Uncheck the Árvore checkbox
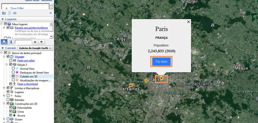This screenshot has height=123, width=258. click(x=11, y=115)
